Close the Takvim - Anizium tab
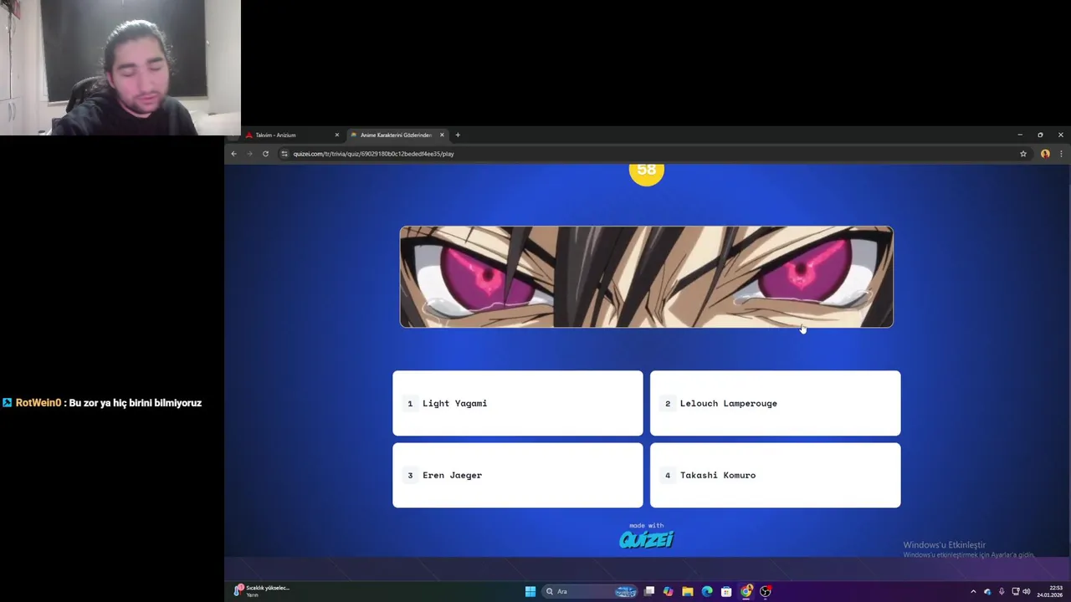This screenshot has width=1071, height=602. point(337,135)
